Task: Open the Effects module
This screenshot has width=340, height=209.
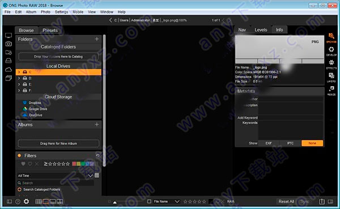Action: (331, 65)
